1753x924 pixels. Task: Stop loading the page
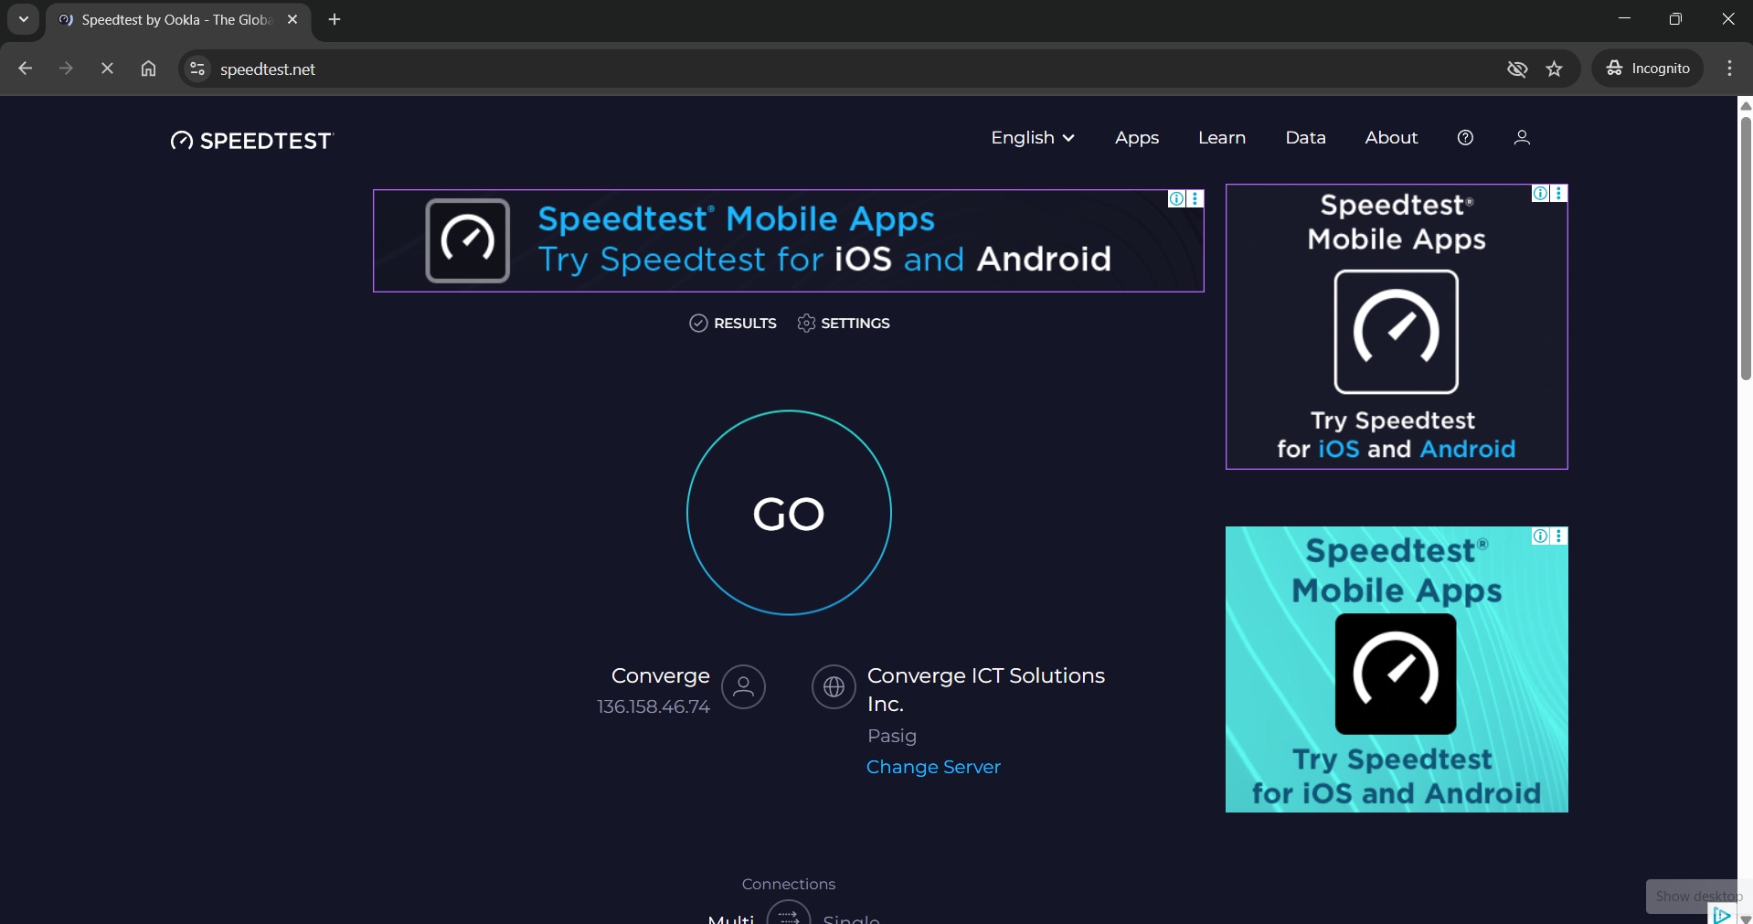(x=107, y=69)
